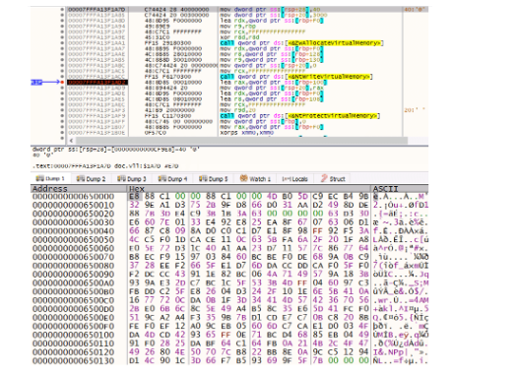Viewport: 516px width, 373px height.
Task: Click dump address 0000000000650010
Action: (73, 206)
